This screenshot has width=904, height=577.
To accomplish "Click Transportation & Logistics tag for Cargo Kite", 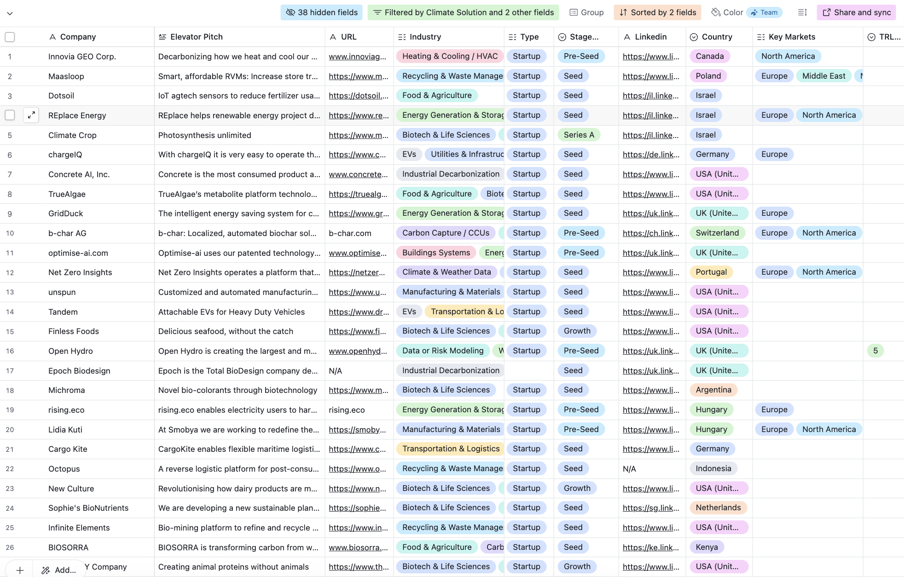I will pyautogui.click(x=450, y=449).
